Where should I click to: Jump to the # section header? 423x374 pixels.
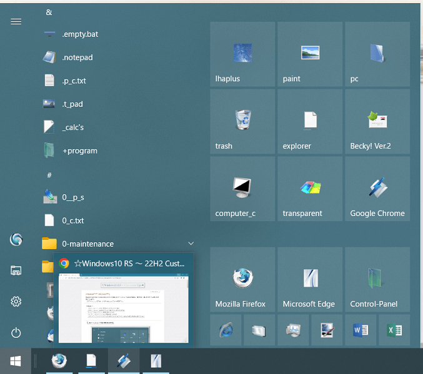click(x=49, y=175)
